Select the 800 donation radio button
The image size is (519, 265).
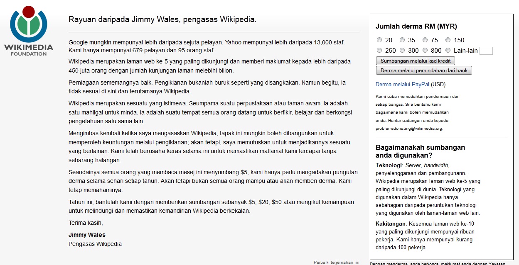pyautogui.click(x=425, y=51)
